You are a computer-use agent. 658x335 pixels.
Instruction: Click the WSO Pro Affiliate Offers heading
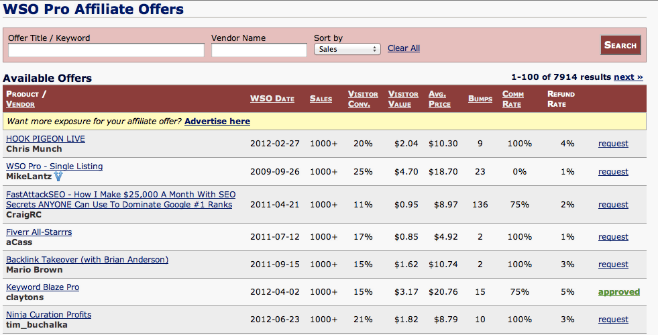[x=93, y=9]
